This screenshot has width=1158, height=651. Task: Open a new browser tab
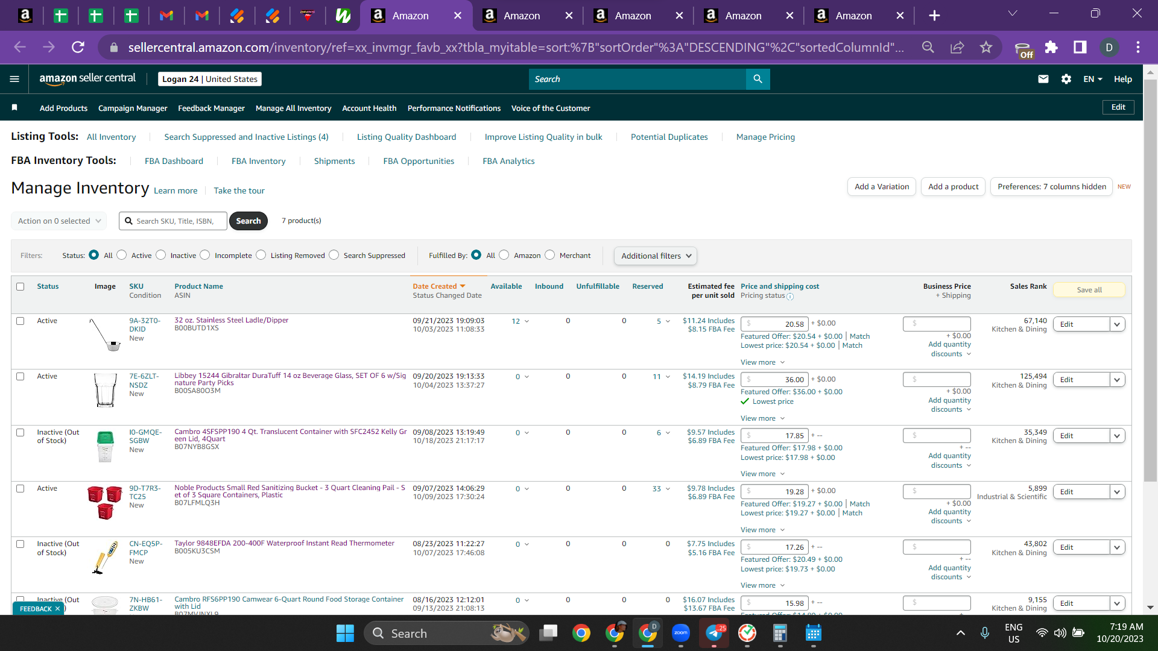(934, 16)
